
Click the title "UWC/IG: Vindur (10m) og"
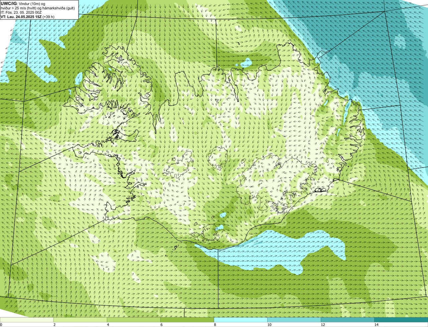click(23, 4)
